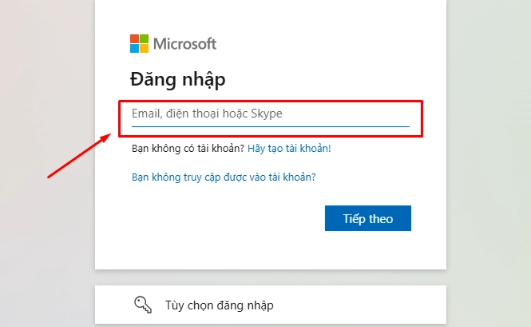This screenshot has height=327, width=531.
Task: Click the Đăng nhập heading
Action: tap(178, 80)
